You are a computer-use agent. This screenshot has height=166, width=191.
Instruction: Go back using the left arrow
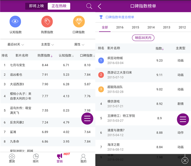pyautogui.click(x=100, y=6)
